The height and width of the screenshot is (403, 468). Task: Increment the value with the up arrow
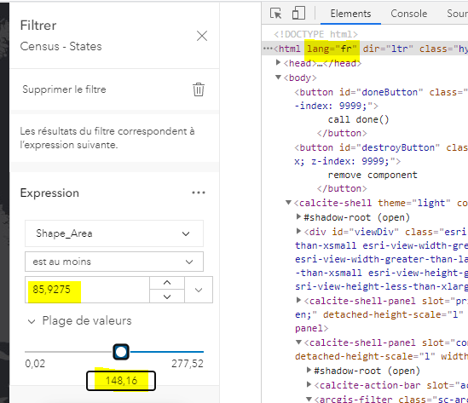167,283
